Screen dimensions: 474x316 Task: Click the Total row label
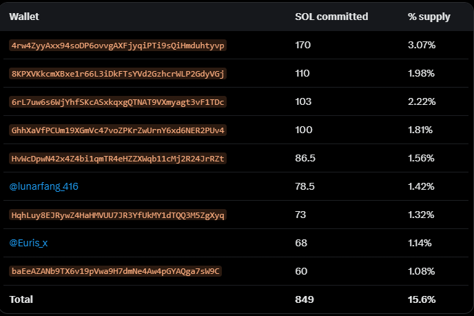(x=21, y=299)
